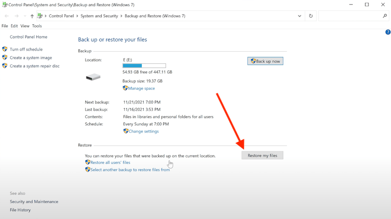391x219 pixels.
Task: Open the recent locations chevron
Action: coord(25,16)
